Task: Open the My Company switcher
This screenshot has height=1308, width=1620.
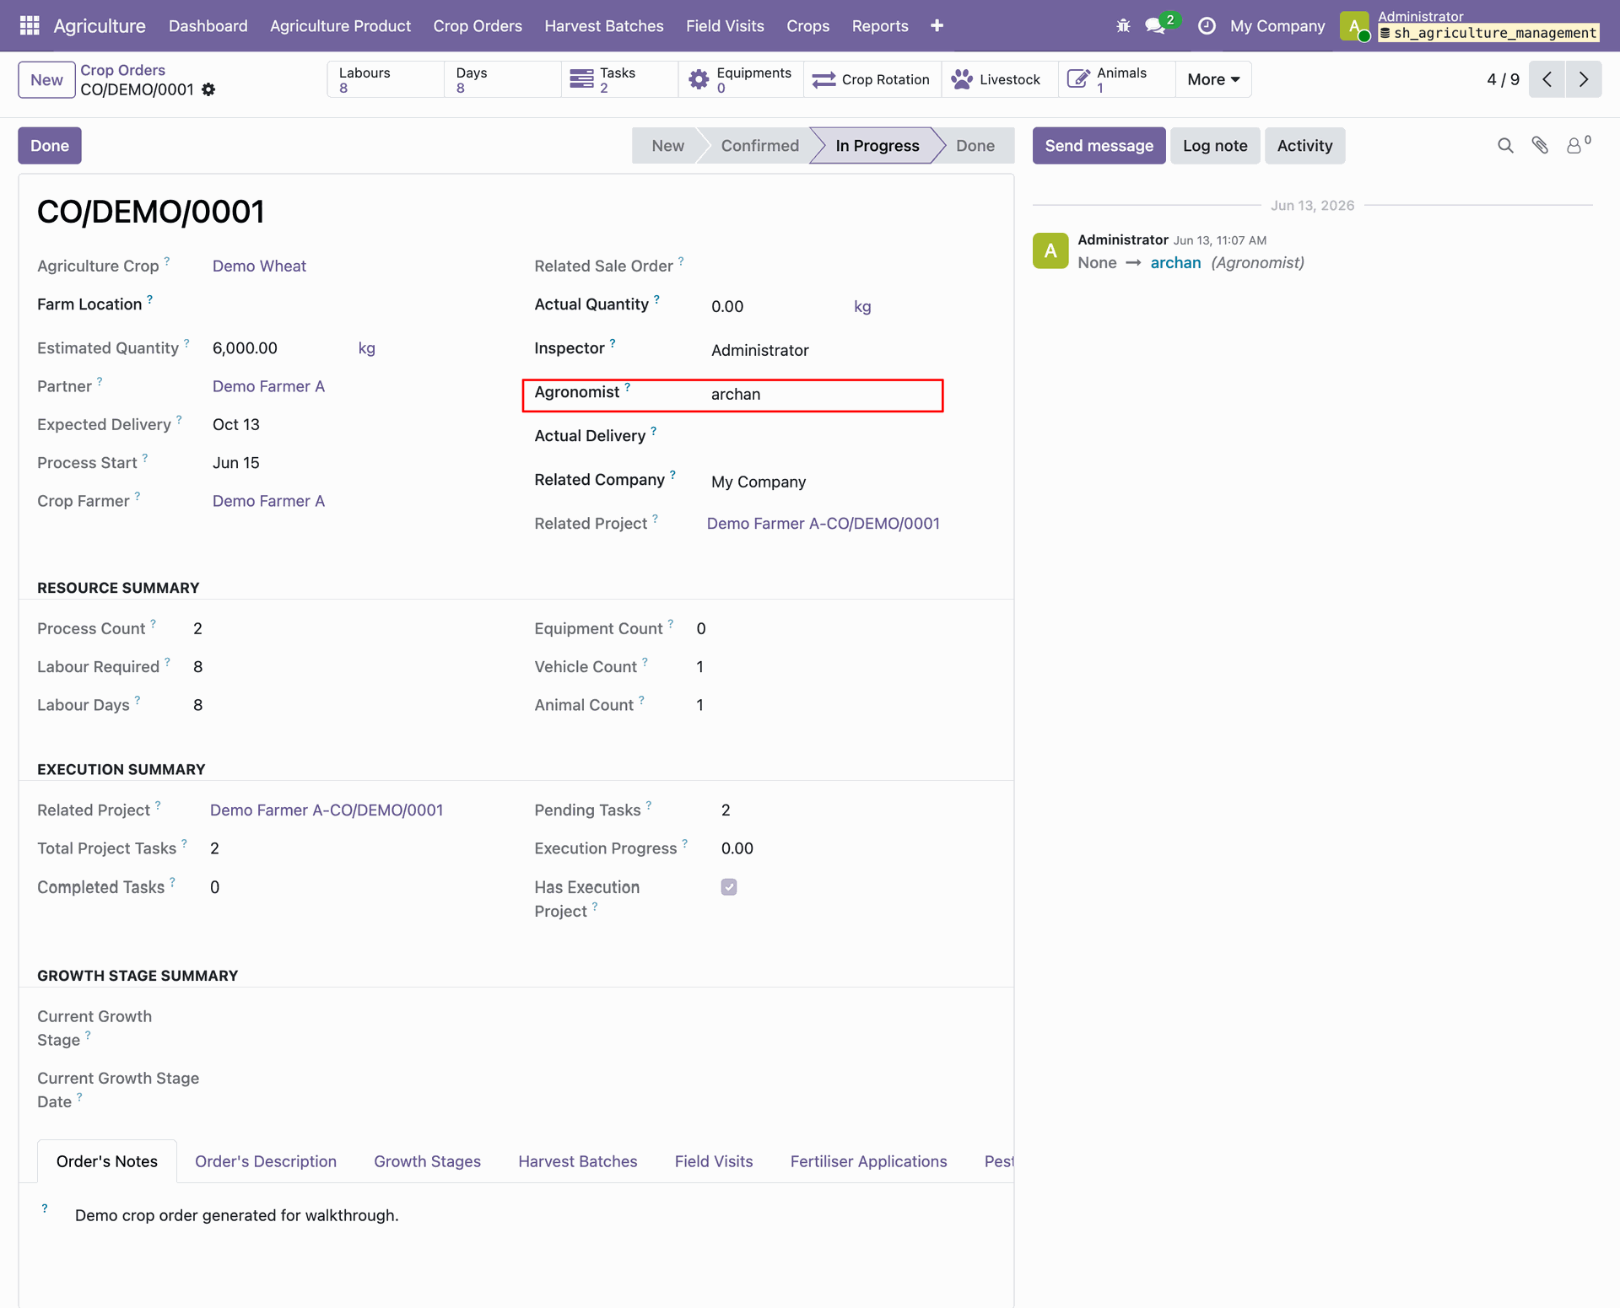Action: 1277,26
